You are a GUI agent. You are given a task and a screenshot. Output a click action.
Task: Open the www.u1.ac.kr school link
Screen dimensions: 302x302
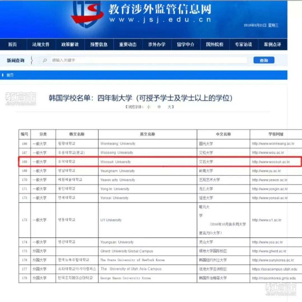[x=266, y=220]
